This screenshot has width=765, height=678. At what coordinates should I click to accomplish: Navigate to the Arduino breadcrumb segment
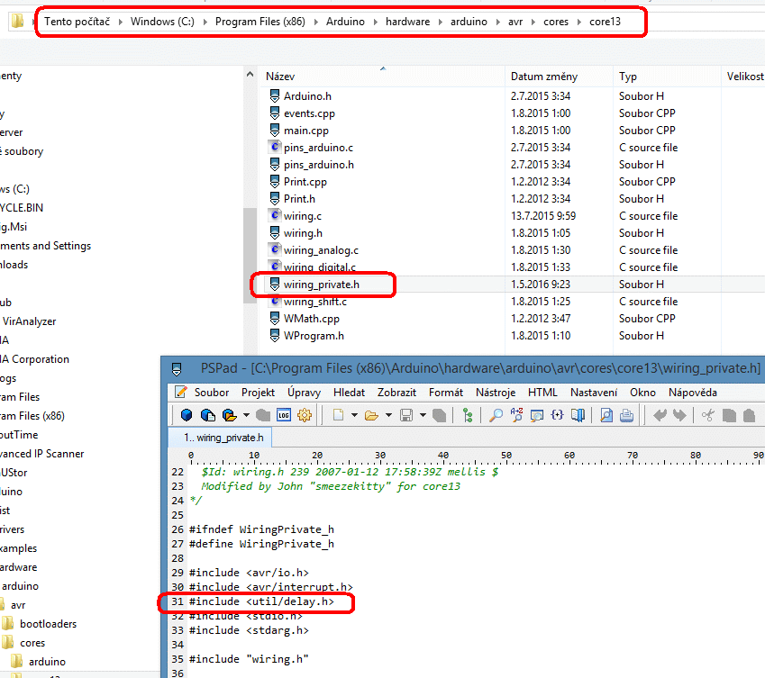pos(345,22)
